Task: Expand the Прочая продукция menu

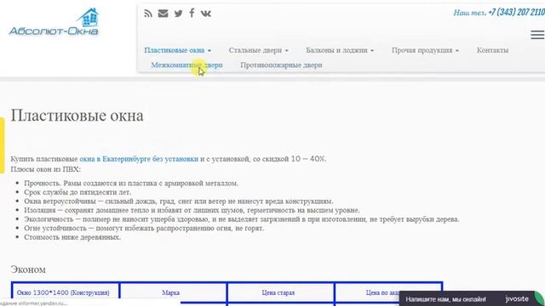Action: (x=426, y=50)
